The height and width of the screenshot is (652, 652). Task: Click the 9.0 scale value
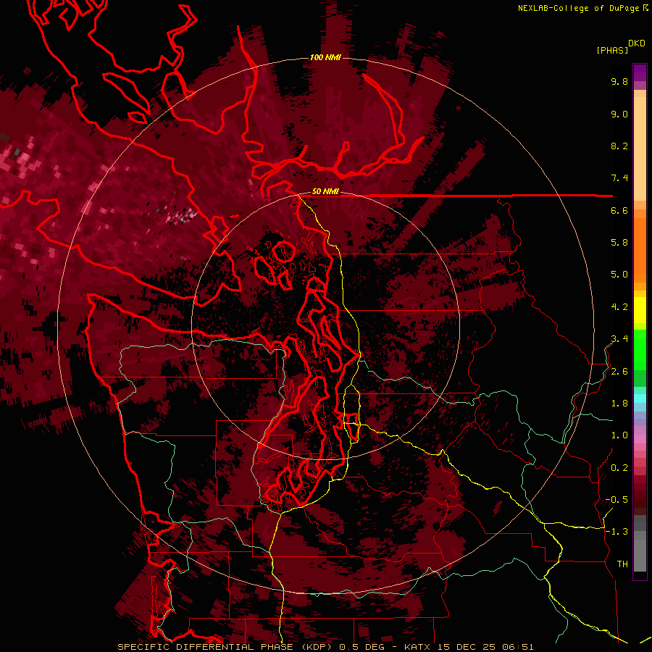click(619, 114)
